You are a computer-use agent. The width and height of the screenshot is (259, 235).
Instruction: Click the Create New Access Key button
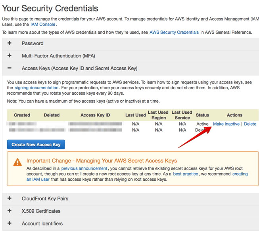36,145
